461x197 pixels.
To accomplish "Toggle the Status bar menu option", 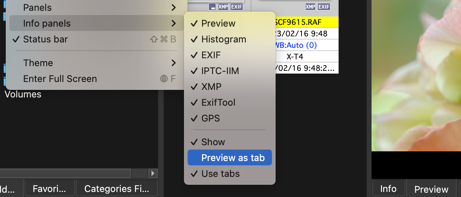I will [x=45, y=39].
